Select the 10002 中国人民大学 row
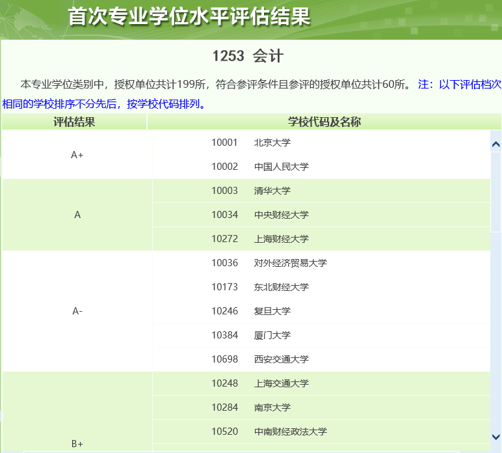Image resolution: width=502 pixels, height=453 pixels. [321, 167]
